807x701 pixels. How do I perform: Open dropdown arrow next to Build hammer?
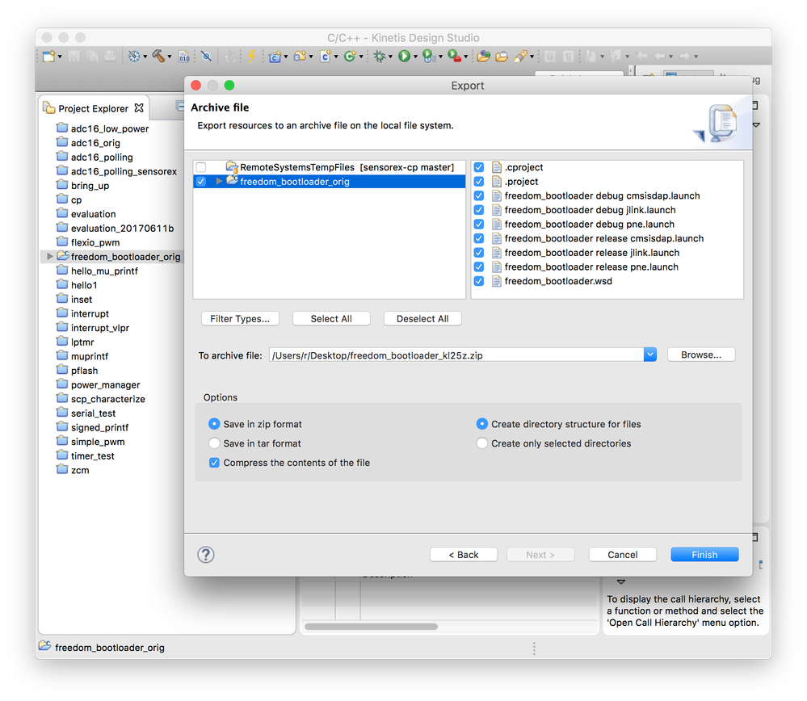coord(170,57)
